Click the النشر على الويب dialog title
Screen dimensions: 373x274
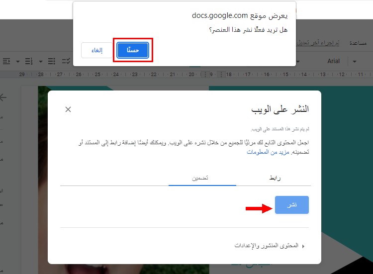pyautogui.click(x=280, y=109)
